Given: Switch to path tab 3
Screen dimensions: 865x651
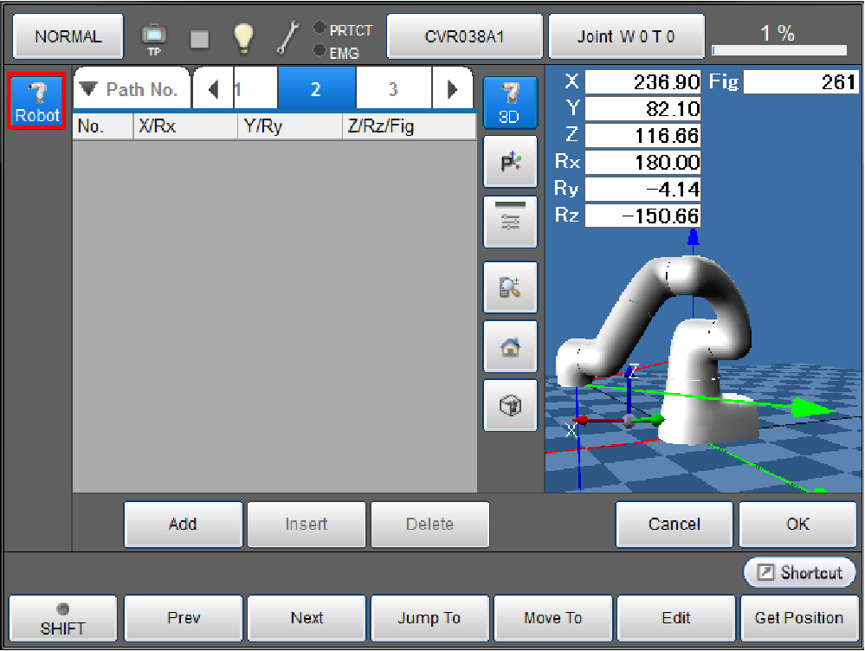Looking at the screenshot, I should [393, 89].
